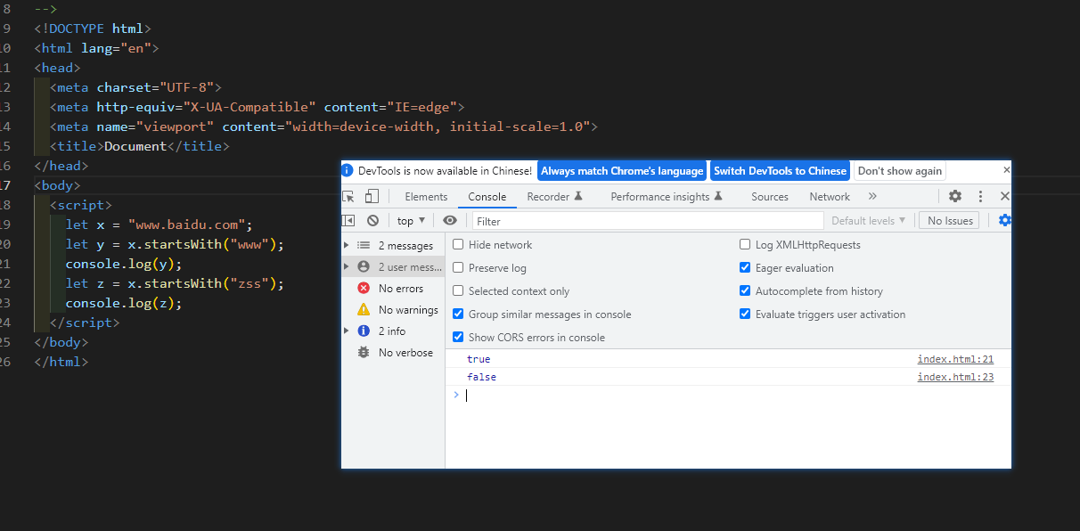This screenshot has height=531, width=1080.
Task: Enable Preserve log checkbox
Action: click(x=458, y=267)
